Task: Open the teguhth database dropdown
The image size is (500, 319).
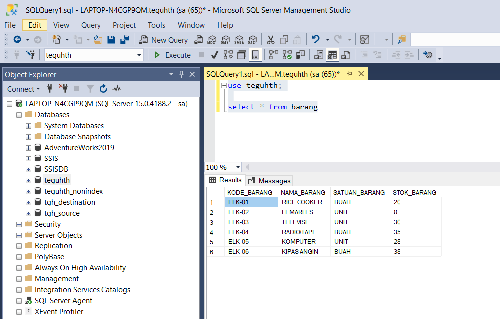Action: click(x=139, y=55)
